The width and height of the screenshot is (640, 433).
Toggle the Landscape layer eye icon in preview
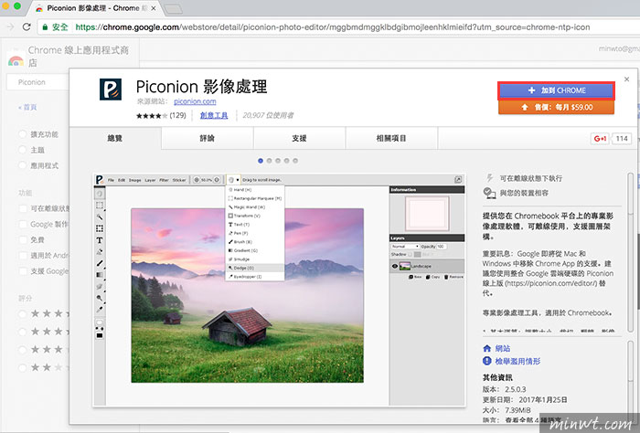(395, 266)
